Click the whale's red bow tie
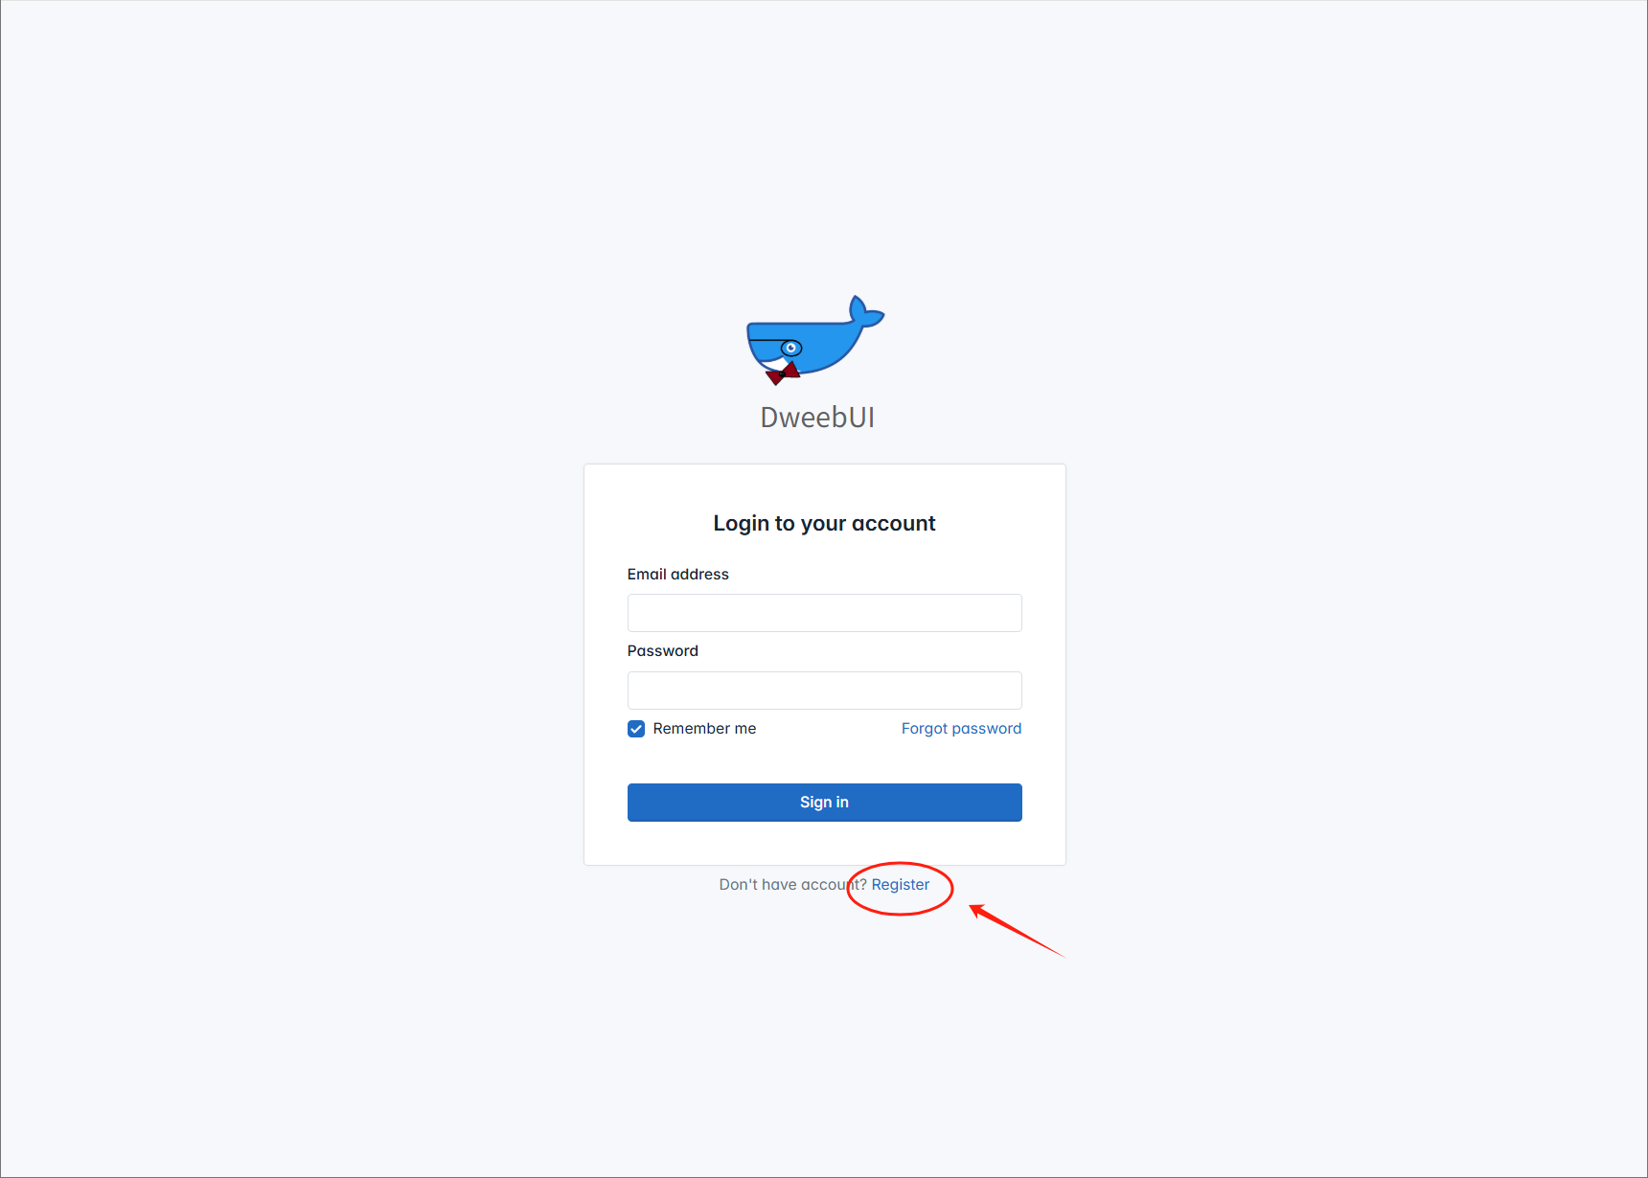This screenshot has height=1178, width=1648. point(783,374)
